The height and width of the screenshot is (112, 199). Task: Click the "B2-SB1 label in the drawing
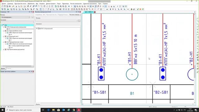161,92
